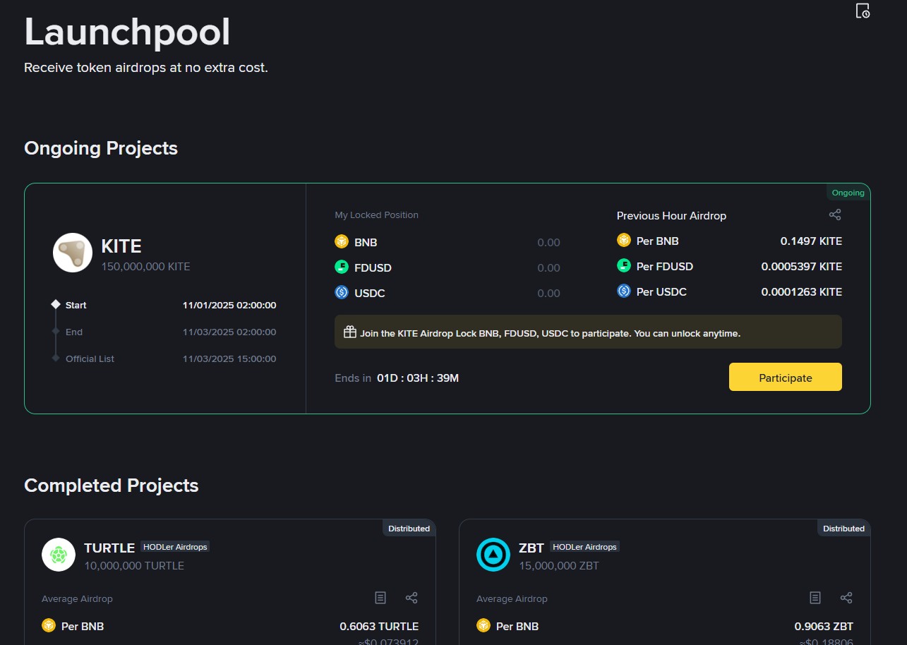
Task: Share the ZBT completed project
Action: pyautogui.click(x=846, y=598)
